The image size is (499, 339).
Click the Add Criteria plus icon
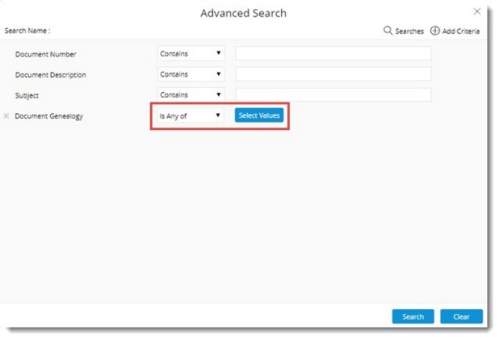(435, 31)
